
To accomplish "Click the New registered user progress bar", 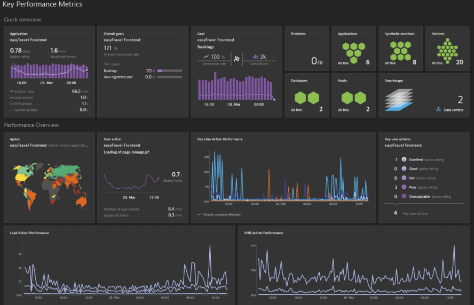I will pos(170,77).
